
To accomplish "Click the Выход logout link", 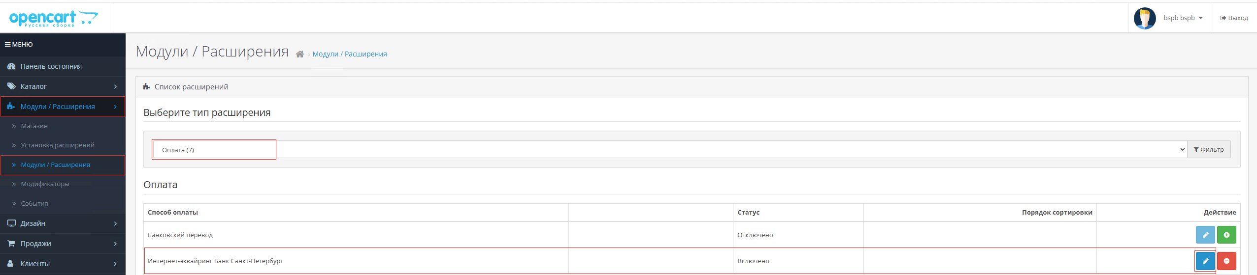I will click(1234, 18).
